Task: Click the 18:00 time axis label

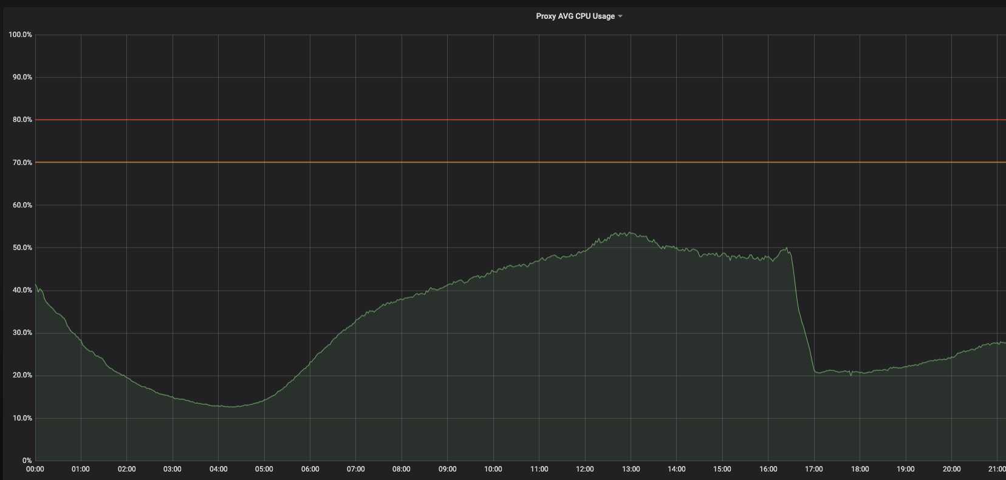Action: pyautogui.click(x=860, y=469)
